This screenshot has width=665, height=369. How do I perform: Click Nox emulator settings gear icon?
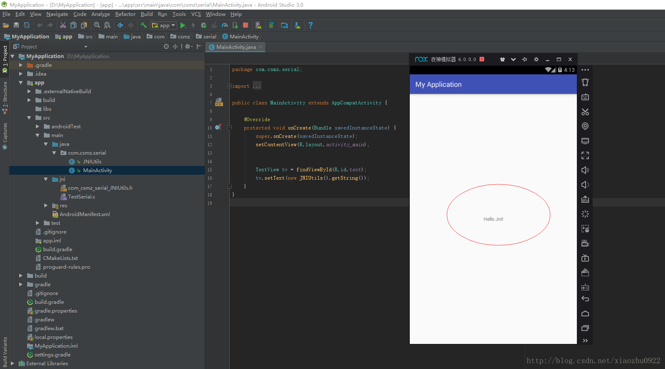tap(536, 59)
